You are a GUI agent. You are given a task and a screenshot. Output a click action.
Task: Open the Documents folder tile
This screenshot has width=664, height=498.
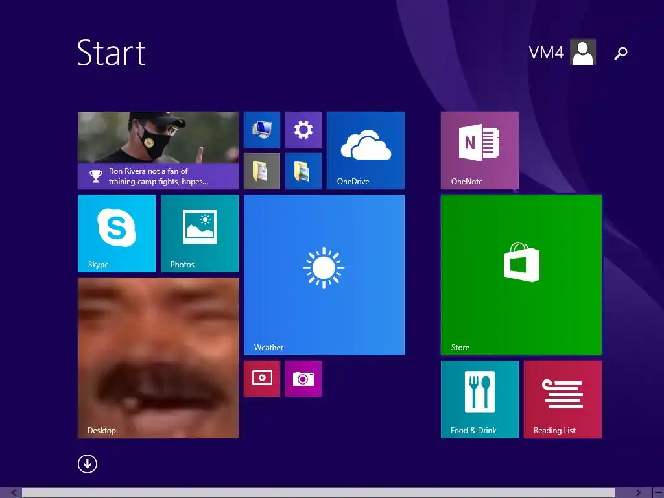262,171
